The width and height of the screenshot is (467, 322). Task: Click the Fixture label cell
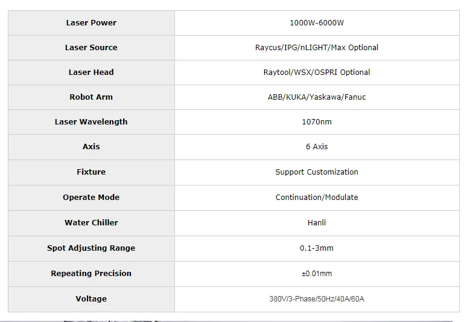(x=91, y=172)
